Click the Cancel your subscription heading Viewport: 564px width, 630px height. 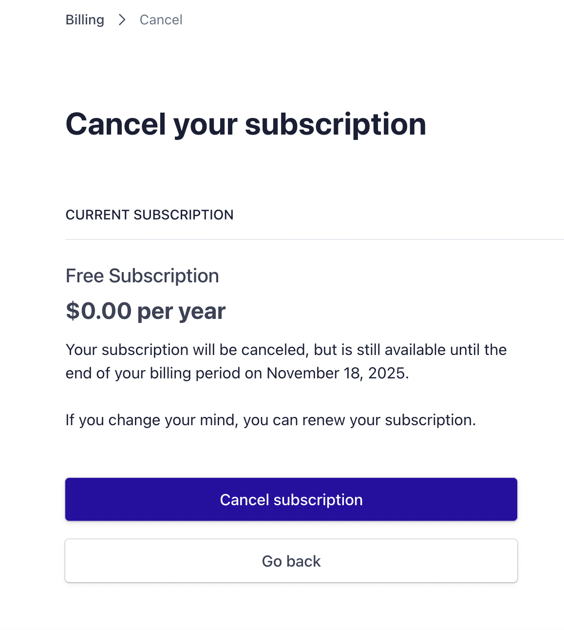[x=245, y=124]
